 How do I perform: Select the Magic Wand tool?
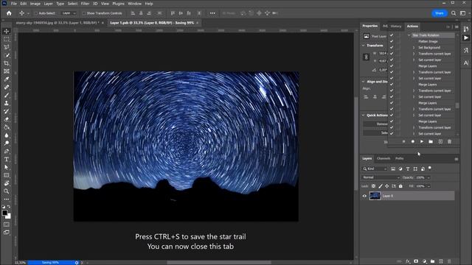click(x=7, y=55)
